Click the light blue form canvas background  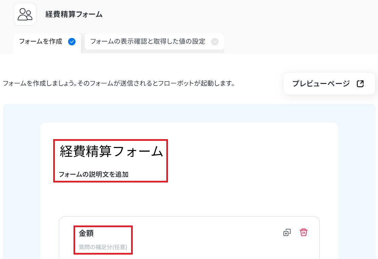coord(22,181)
